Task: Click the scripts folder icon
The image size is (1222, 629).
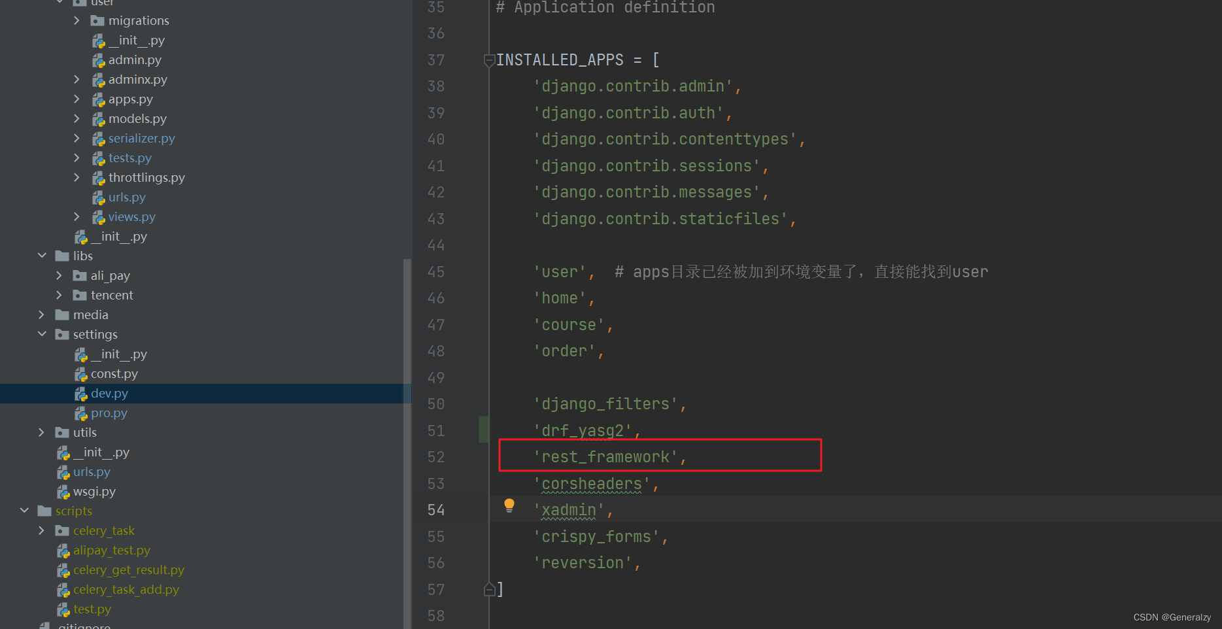Action: click(44, 511)
